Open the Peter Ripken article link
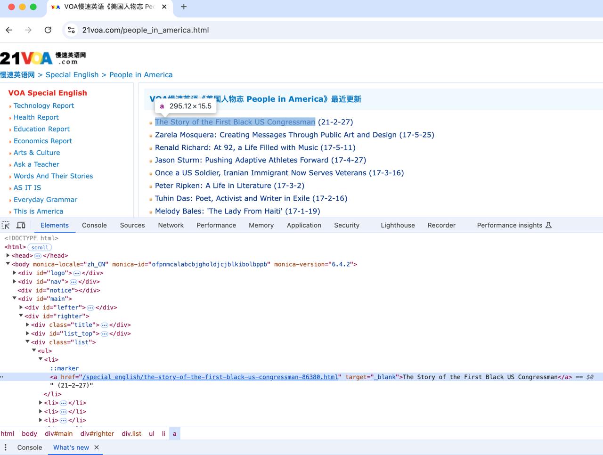Image resolution: width=603 pixels, height=455 pixels. click(213, 186)
